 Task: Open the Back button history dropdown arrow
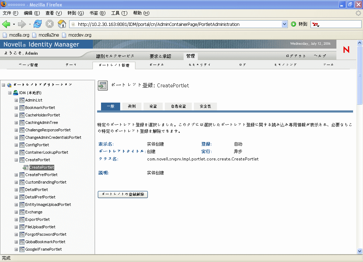(x=14, y=24)
